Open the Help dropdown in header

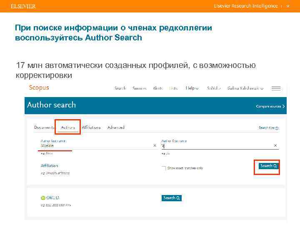pos(192,88)
